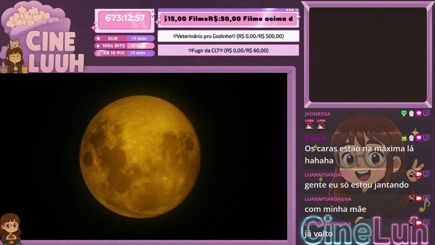Click the message 'já volto'
The width and height of the screenshot is (435, 245).
tap(318, 234)
